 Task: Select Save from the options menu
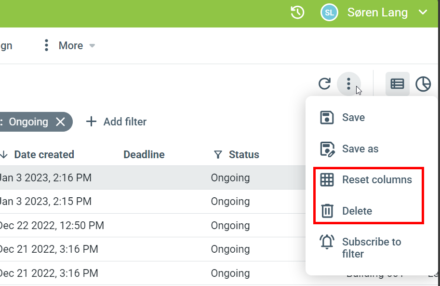353,117
